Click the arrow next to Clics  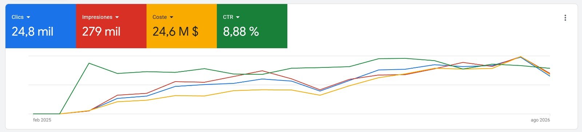28,17
